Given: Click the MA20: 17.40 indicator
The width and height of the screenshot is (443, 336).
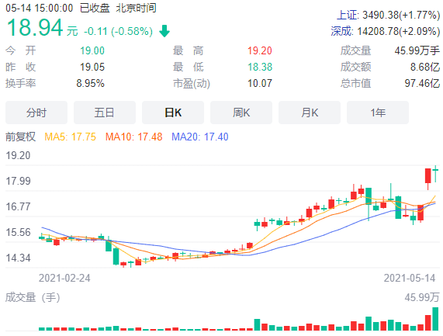Looking at the screenshot, I should pyautogui.click(x=200, y=137).
